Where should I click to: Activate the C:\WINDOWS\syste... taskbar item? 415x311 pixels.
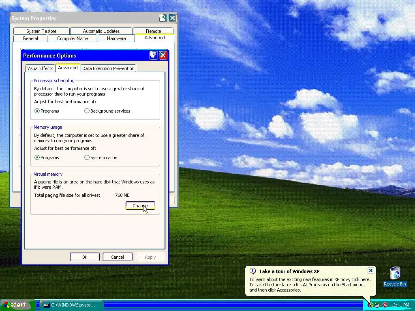[x=72, y=305]
